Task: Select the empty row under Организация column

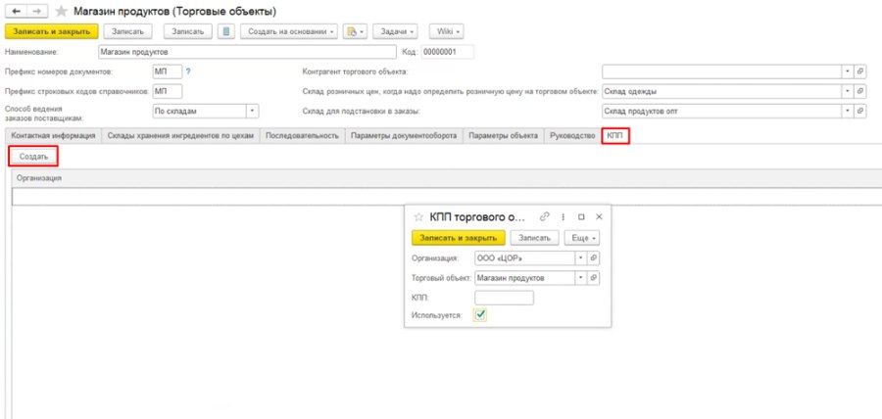Action: pos(447,196)
